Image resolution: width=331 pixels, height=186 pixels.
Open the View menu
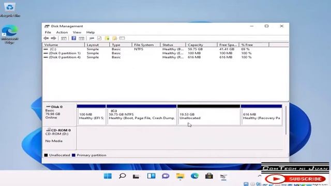click(77, 32)
